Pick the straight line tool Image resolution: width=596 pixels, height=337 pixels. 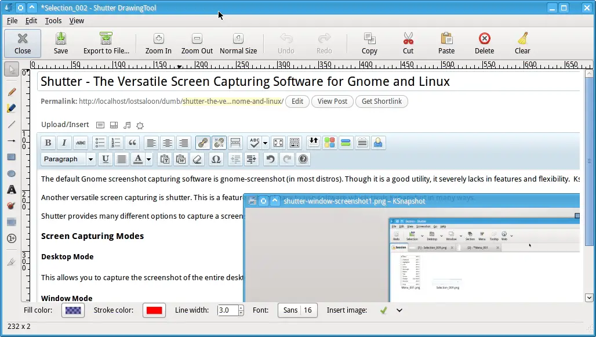pos(12,124)
